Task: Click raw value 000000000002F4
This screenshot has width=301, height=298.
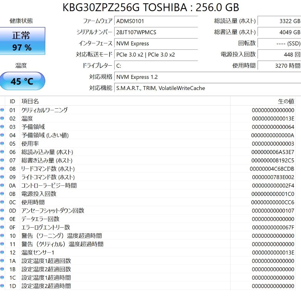Action: point(273,186)
